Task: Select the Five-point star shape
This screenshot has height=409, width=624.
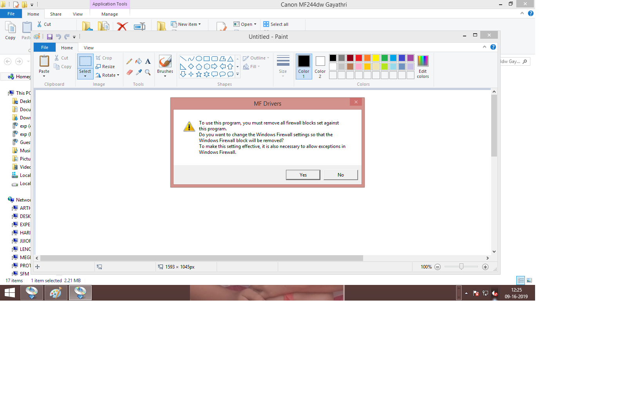Action: [x=199, y=74]
